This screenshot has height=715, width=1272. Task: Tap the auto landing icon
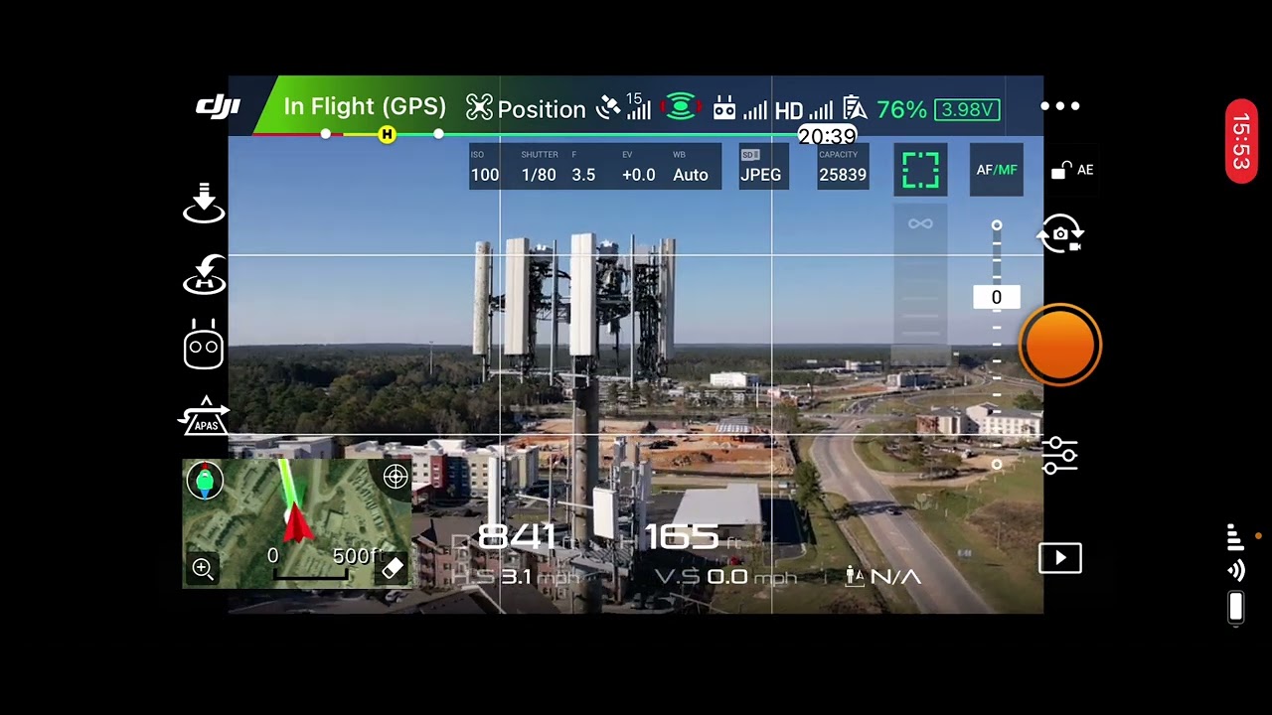[x=204, y=203]
